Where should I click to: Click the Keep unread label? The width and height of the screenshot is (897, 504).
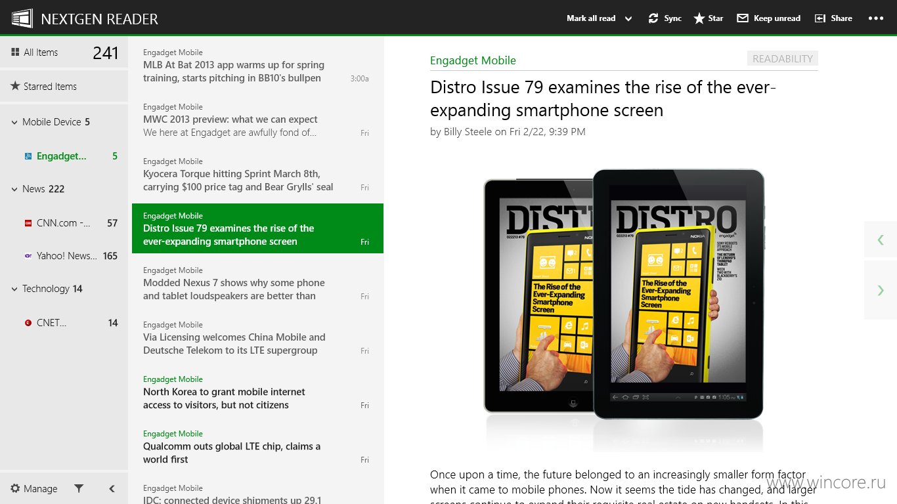(x=777, y=18)
